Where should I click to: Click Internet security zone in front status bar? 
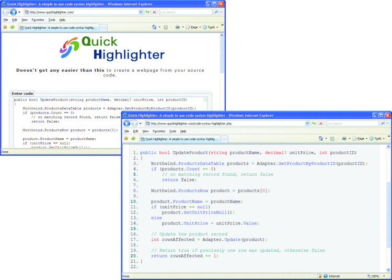point(332,276)
